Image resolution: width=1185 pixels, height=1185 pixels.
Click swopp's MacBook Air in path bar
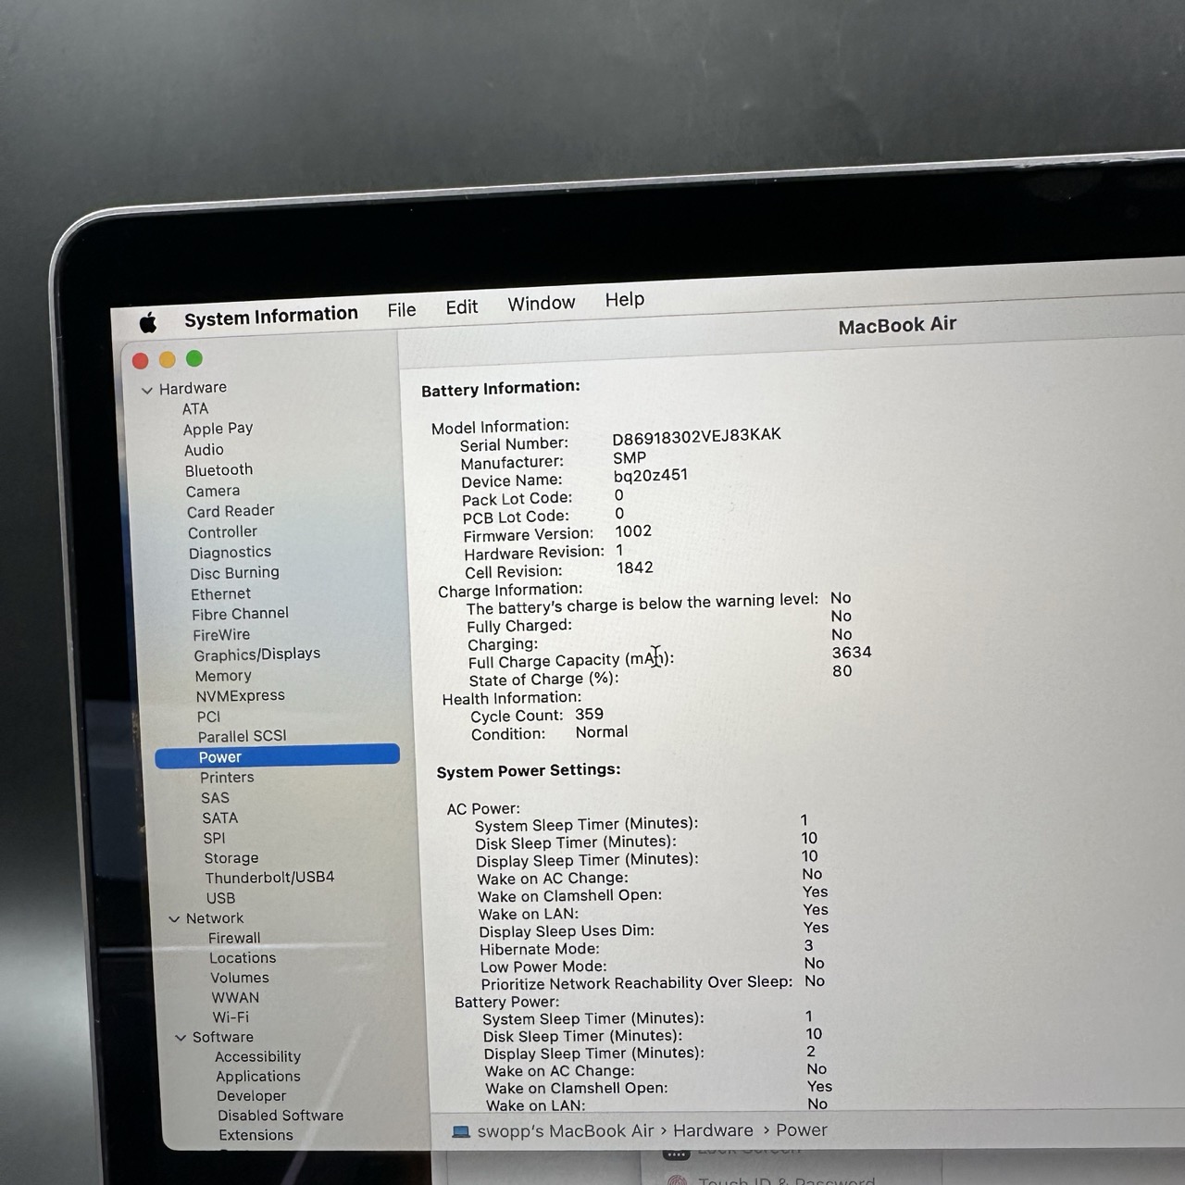coord(565,1131)
